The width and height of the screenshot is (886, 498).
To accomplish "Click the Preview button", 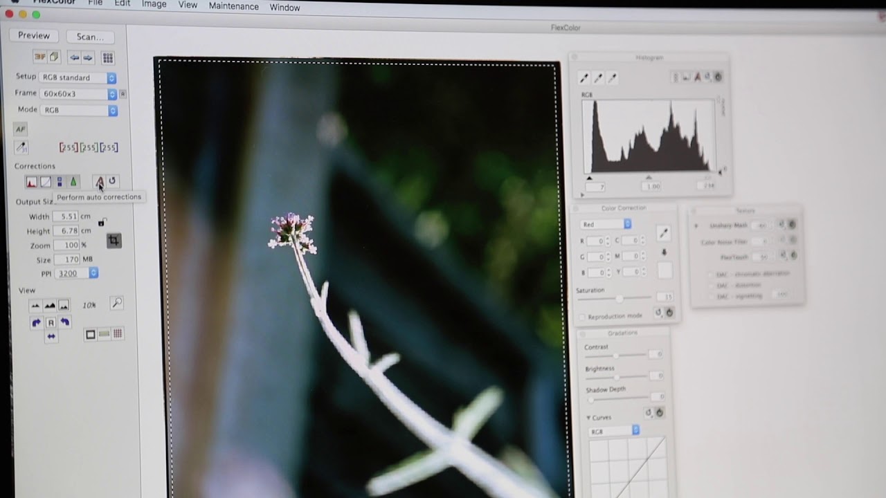I will tap(34, 35).
